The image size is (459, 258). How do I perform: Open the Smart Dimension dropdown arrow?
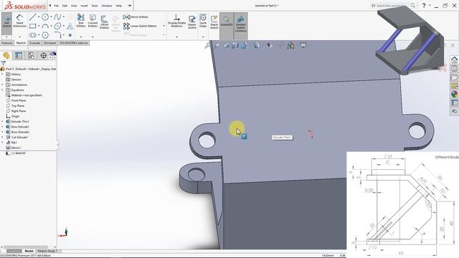click(x=19, y=37)
